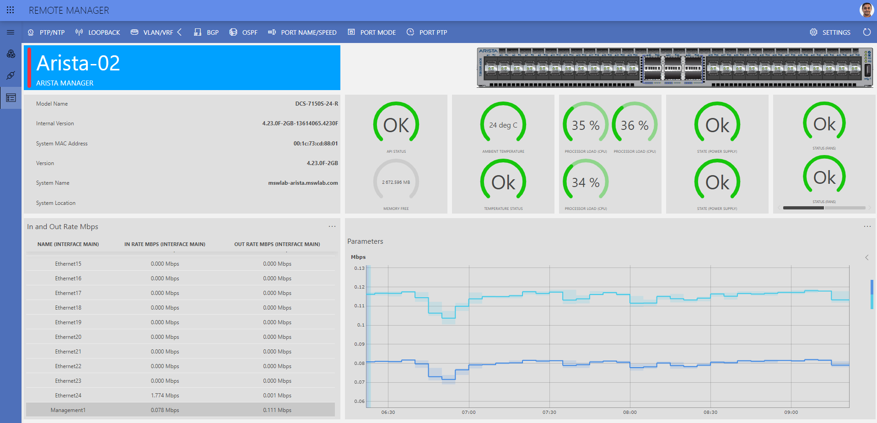Open In and Out Rate options menu
This screenshot has height=423, width=877.
(332, 226)
